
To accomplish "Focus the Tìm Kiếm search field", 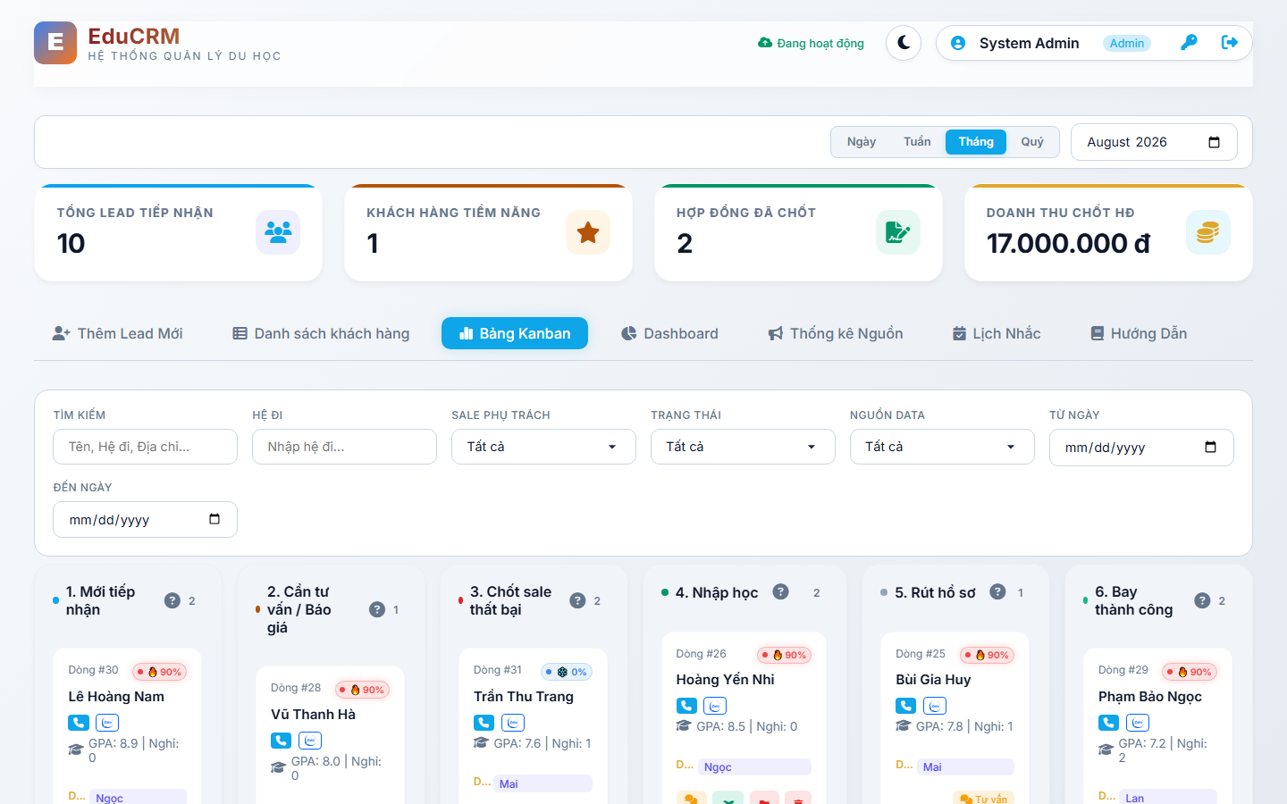I will coord(146,447).
